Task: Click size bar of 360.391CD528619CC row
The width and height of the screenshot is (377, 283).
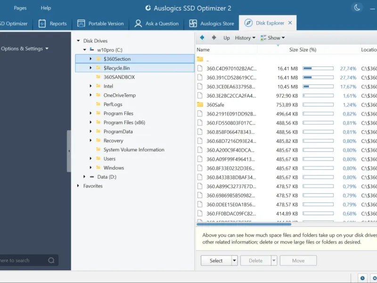Action: pos(318,77)
